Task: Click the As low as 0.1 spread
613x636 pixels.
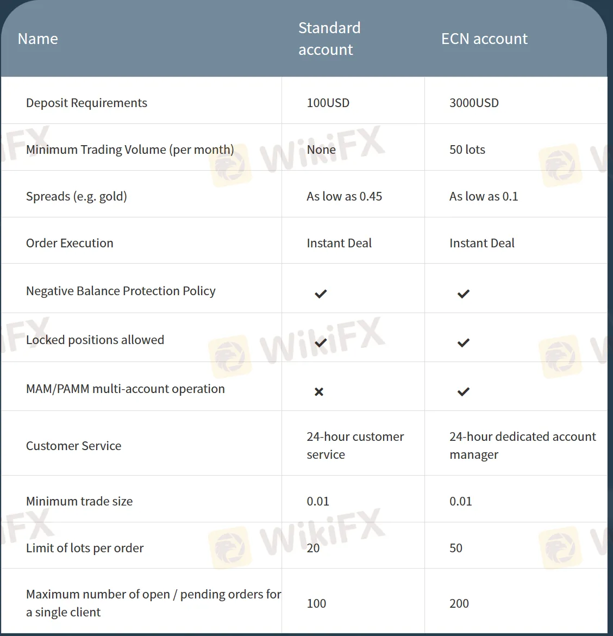Action: coord(484,196)
